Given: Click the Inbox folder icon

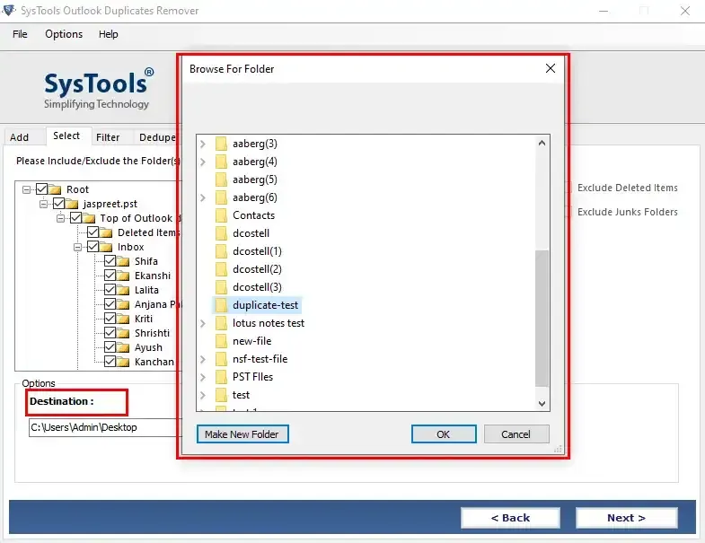Looking at the screenshot, I should (x=106, y=247).
